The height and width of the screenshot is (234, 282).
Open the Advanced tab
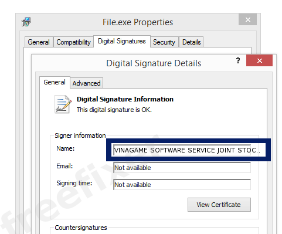click(x=86, y=83)
